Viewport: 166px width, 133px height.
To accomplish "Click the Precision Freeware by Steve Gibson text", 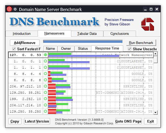I will click(119, 22).
